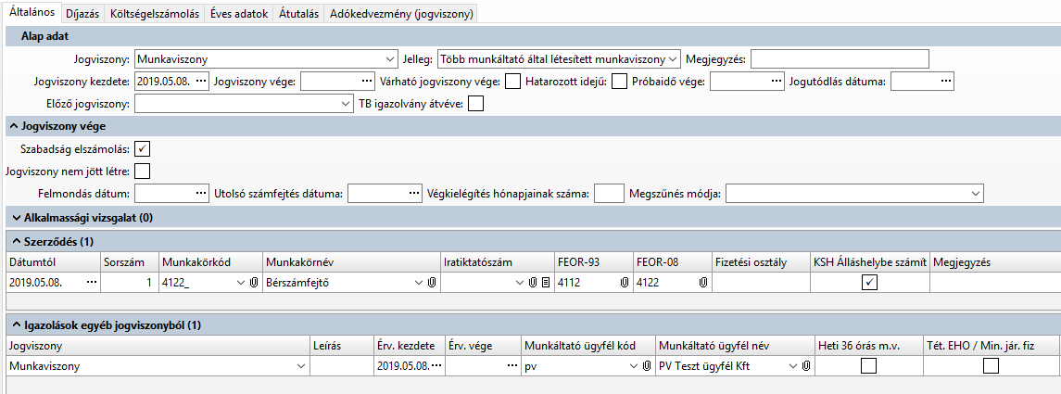The image size is (1061, 394).
Task: Open date picker in Érv. vége cell
Action: [512, 366]
